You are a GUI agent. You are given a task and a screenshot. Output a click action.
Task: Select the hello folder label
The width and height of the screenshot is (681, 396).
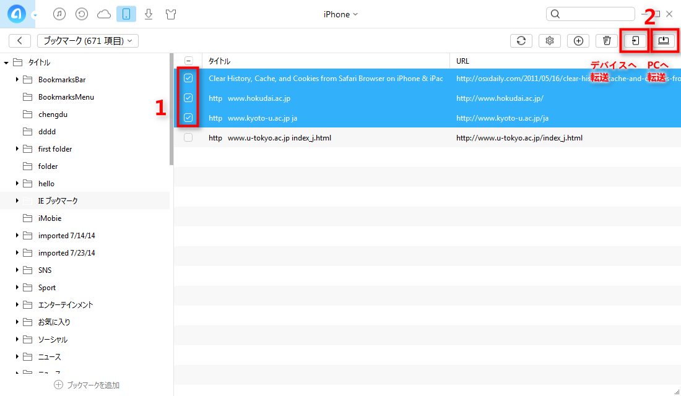coord(46,184)
